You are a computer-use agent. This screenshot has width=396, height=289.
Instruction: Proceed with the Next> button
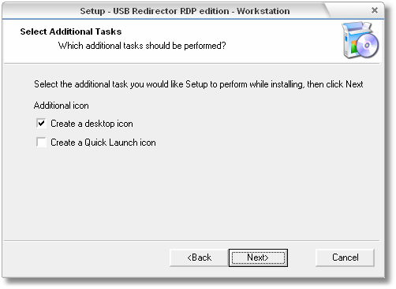click(258, 258)
